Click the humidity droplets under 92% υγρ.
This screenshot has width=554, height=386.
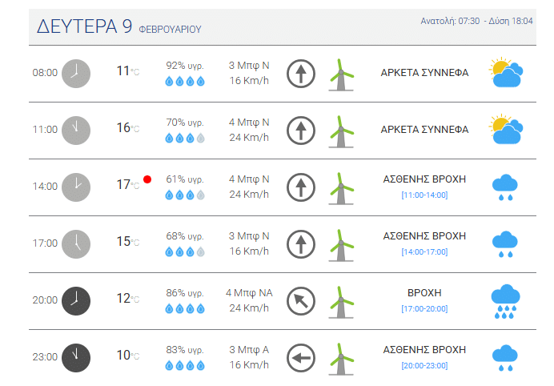click(184, 81)
